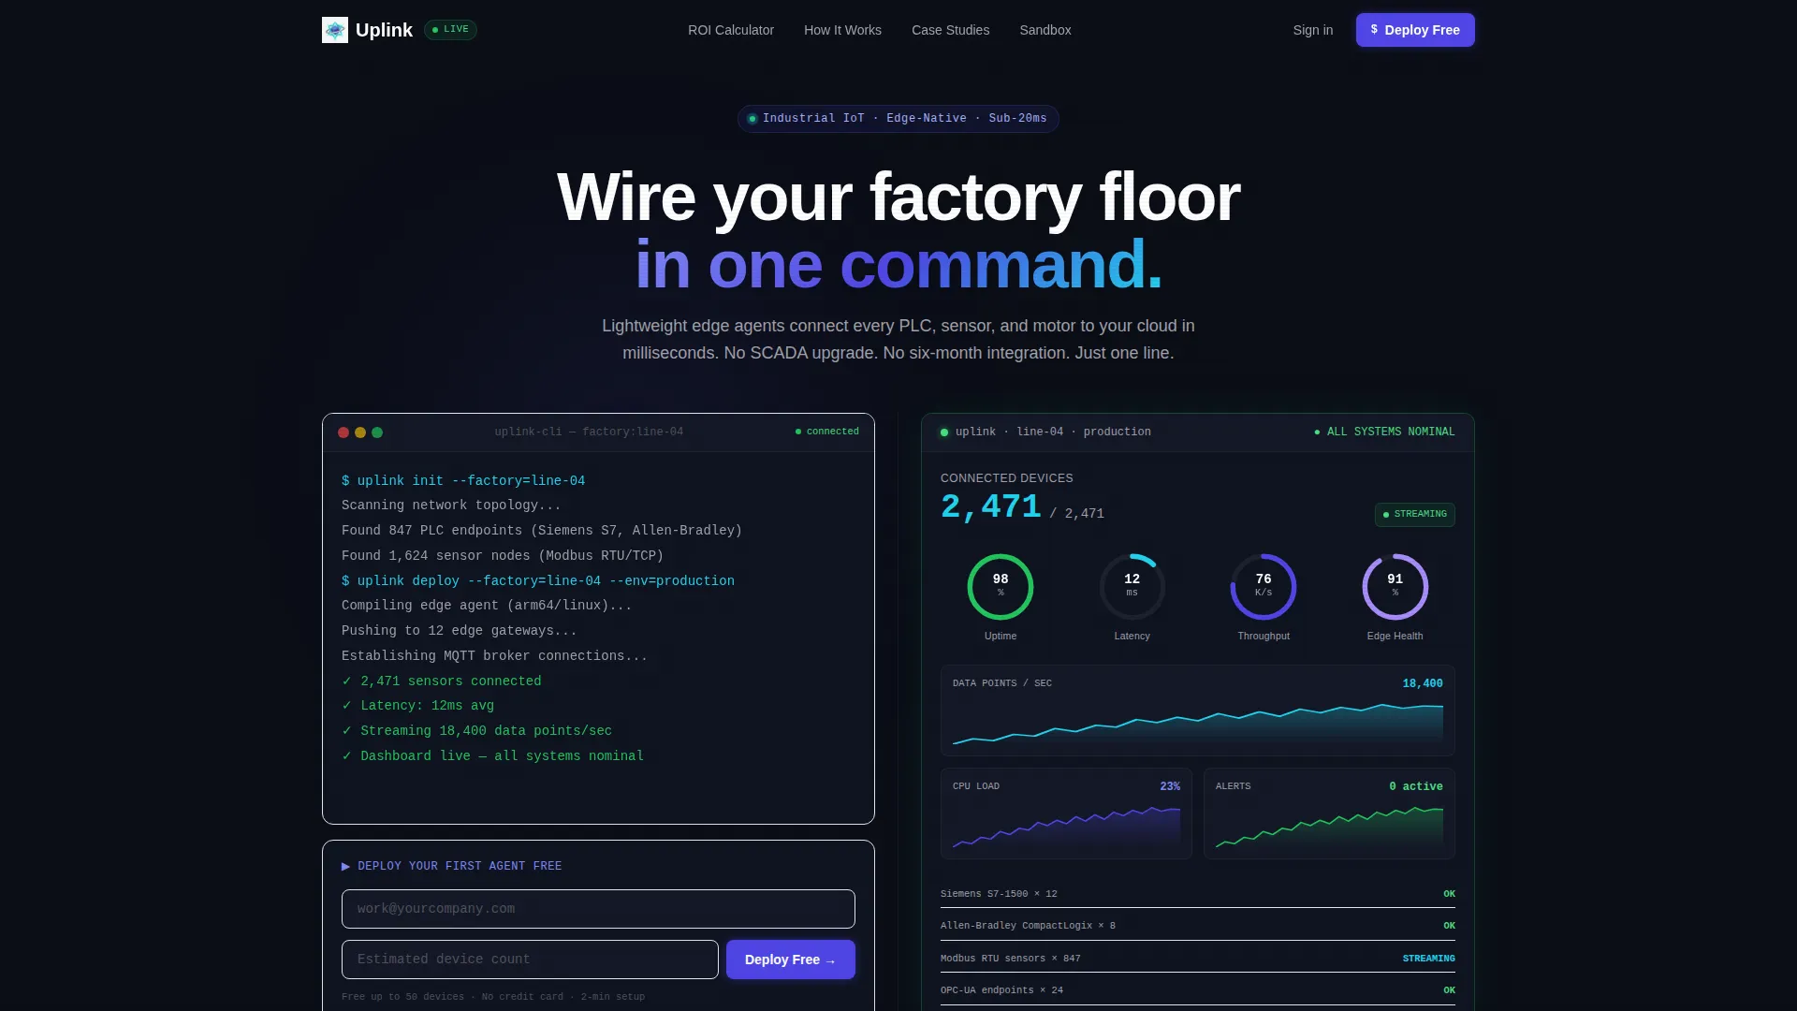
Task: Click the triangle before Deploy Your First Agent
Action: tap(345, 866)
